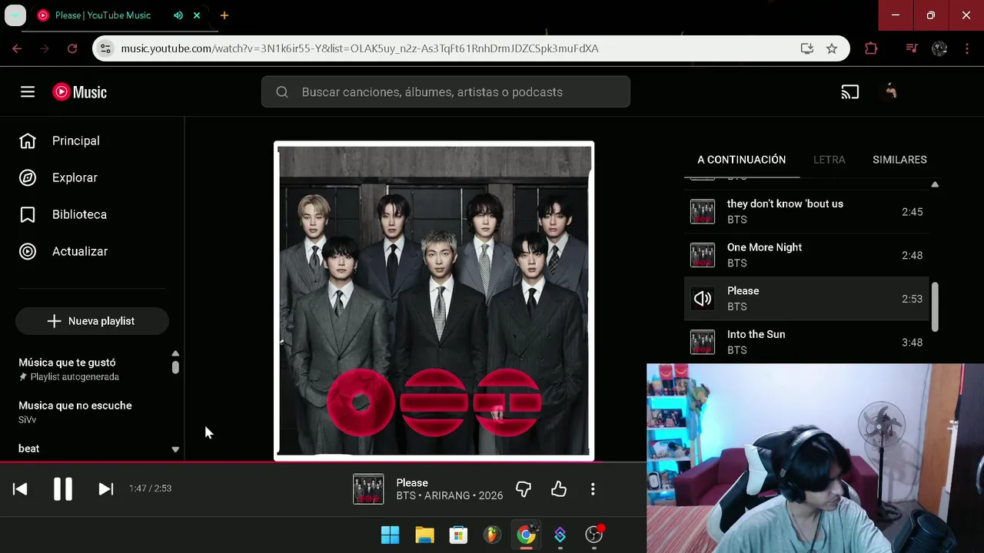Create a Nueva playlist
Image resolution: width=984 pixels, height=553 pixels.
tap(92, 321)
